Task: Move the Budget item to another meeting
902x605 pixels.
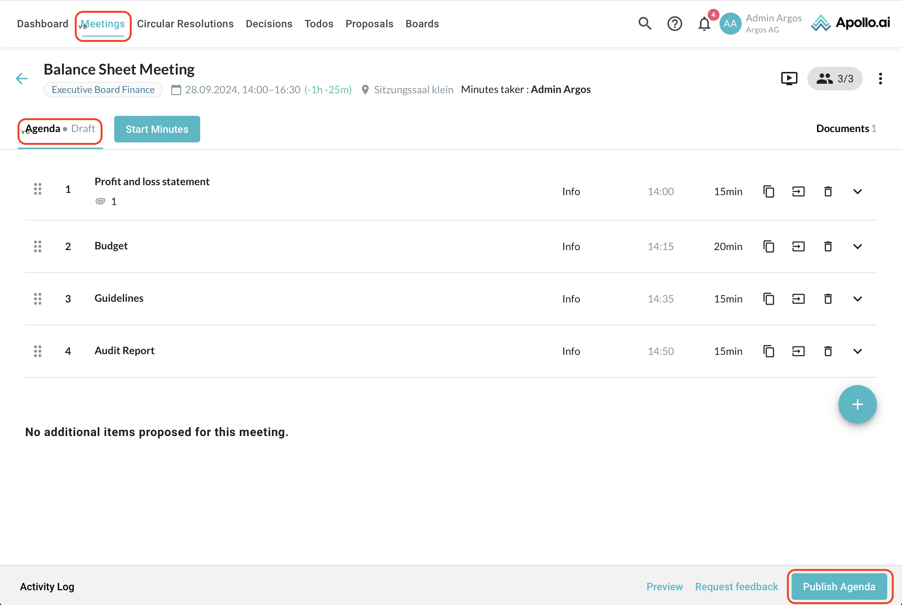Action: click(x=798, y=246)
